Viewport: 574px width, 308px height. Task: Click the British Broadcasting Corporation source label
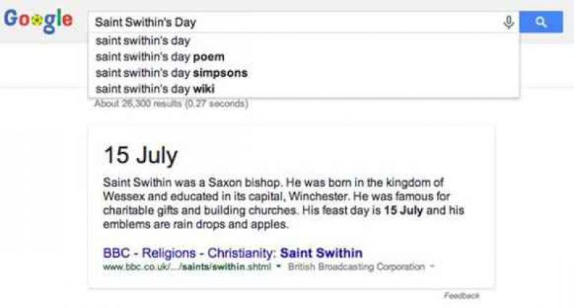click(x=356, y=267)
